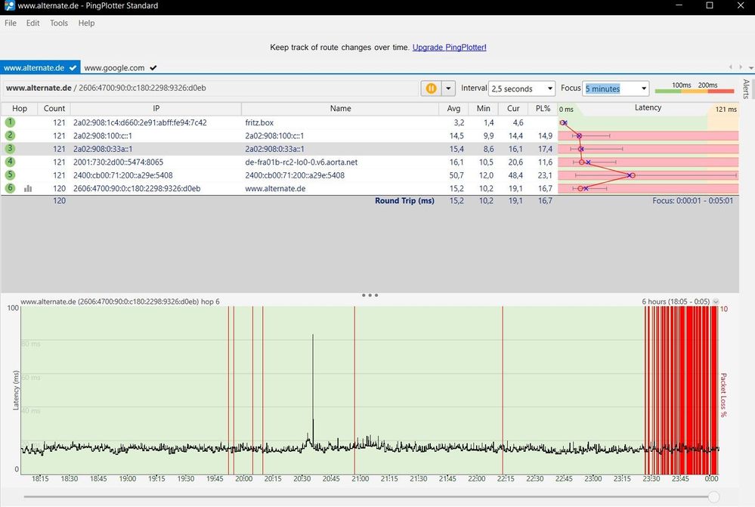
Task: Sort by the PL% column header
Action: coord(543,109)
